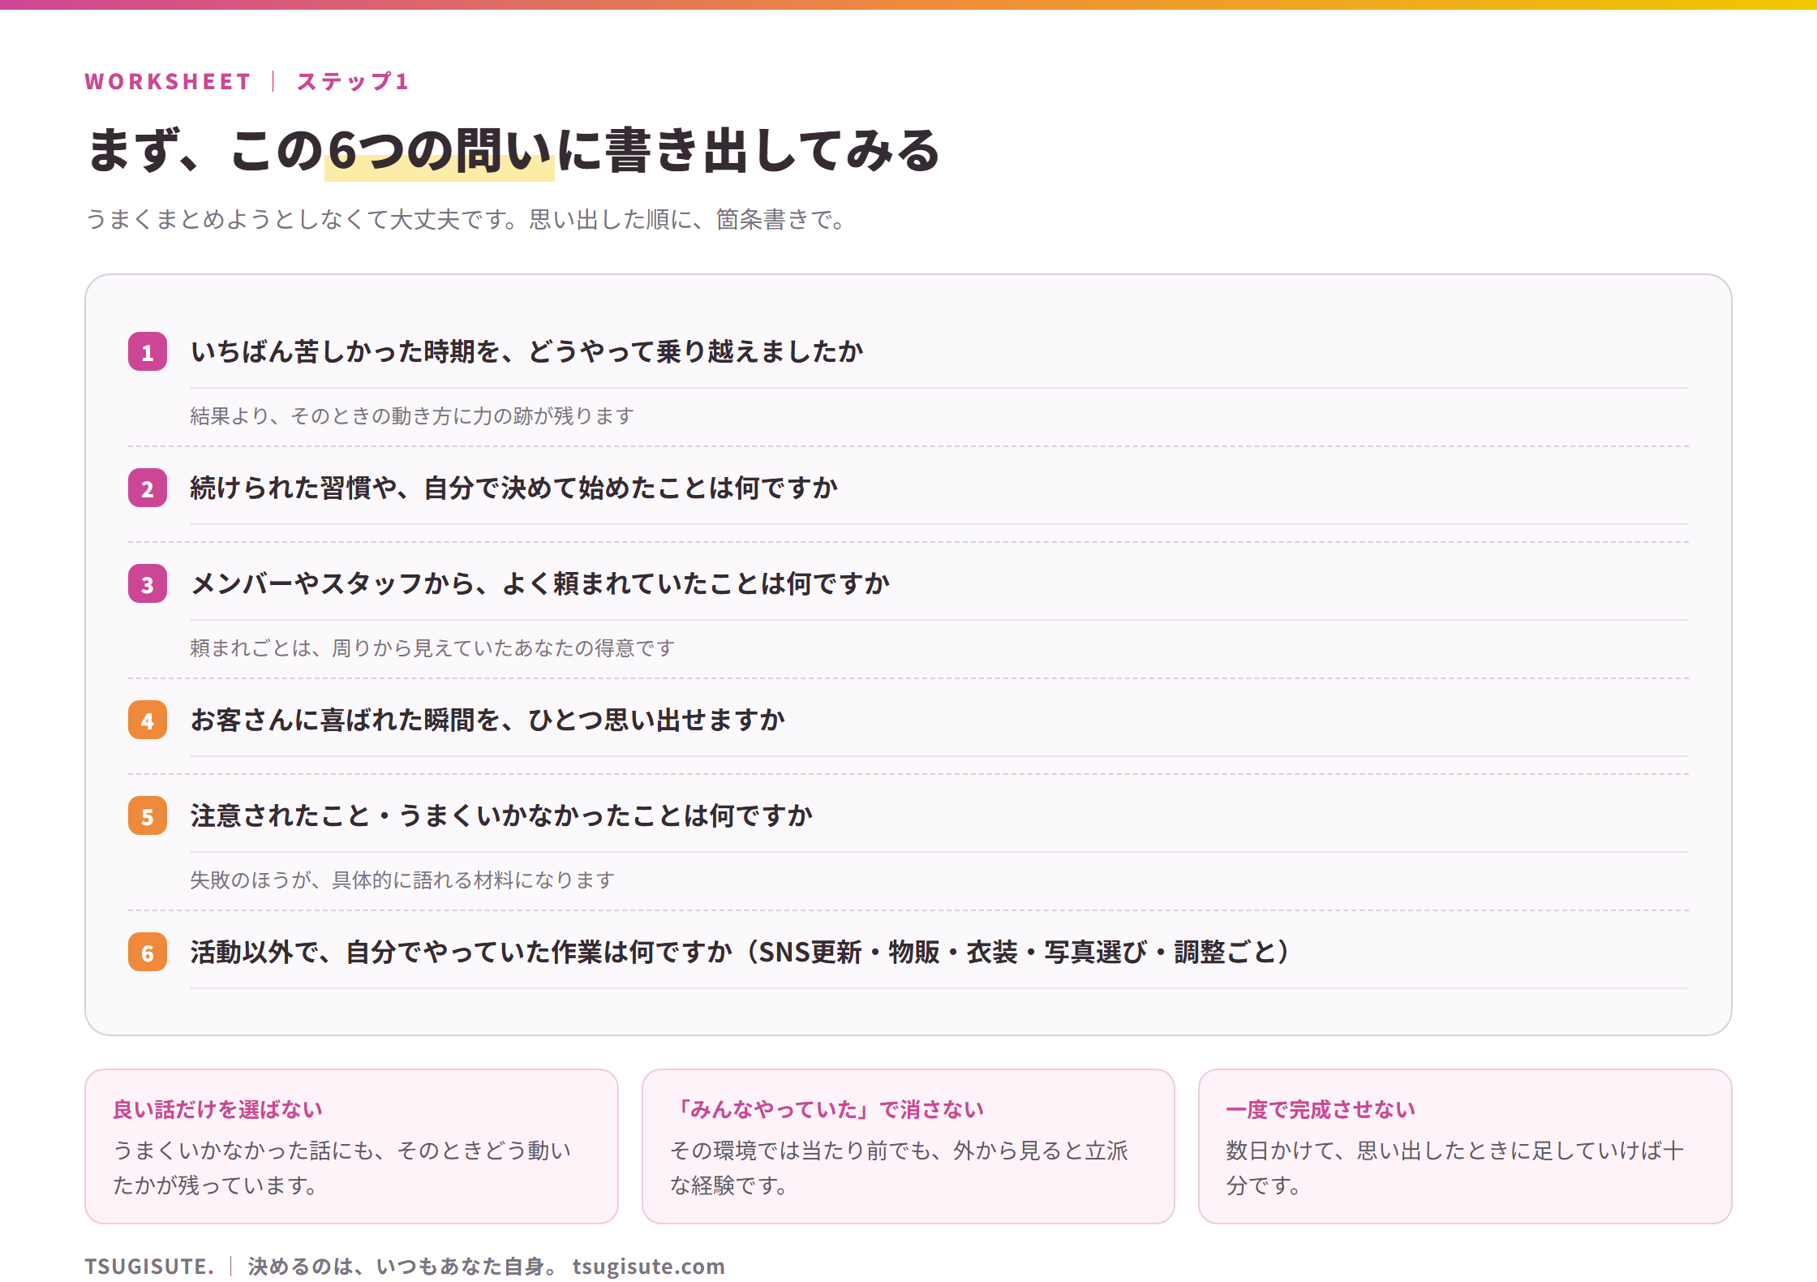Click the number 3 badge
Viewport: 1817px width, 1282px height.
(148, 583)
